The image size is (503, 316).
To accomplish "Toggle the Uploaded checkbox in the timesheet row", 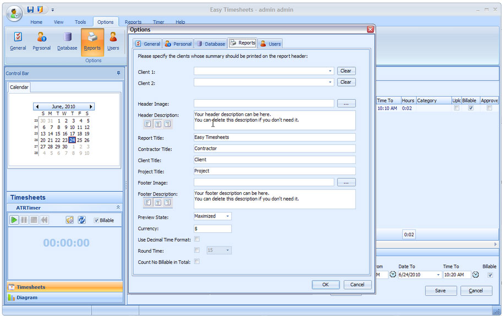I will point(456,108).
